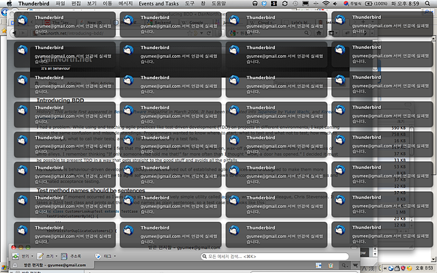Select the 20 KB size entry
The height and width of the screenshot is (273, 437).
pyautogui.click(x=399, y=218)
